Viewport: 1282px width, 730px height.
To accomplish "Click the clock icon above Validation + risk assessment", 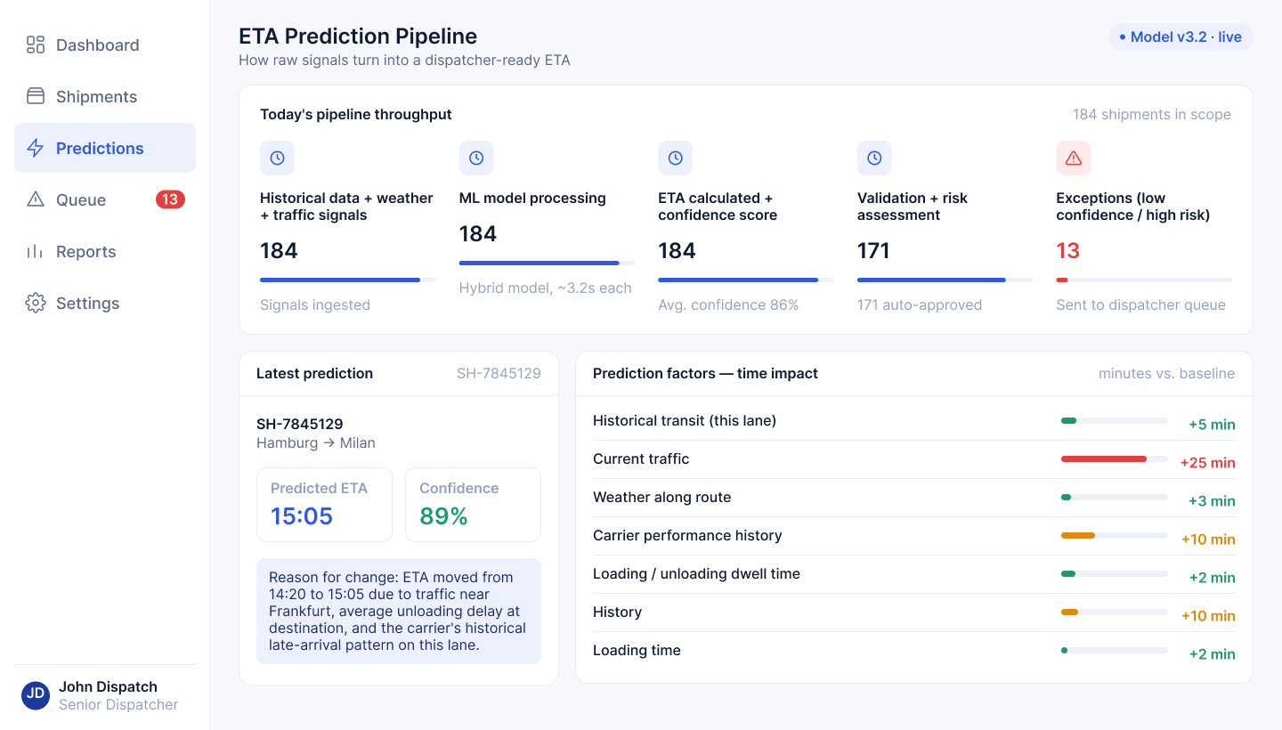I will [x=874, y=158].
